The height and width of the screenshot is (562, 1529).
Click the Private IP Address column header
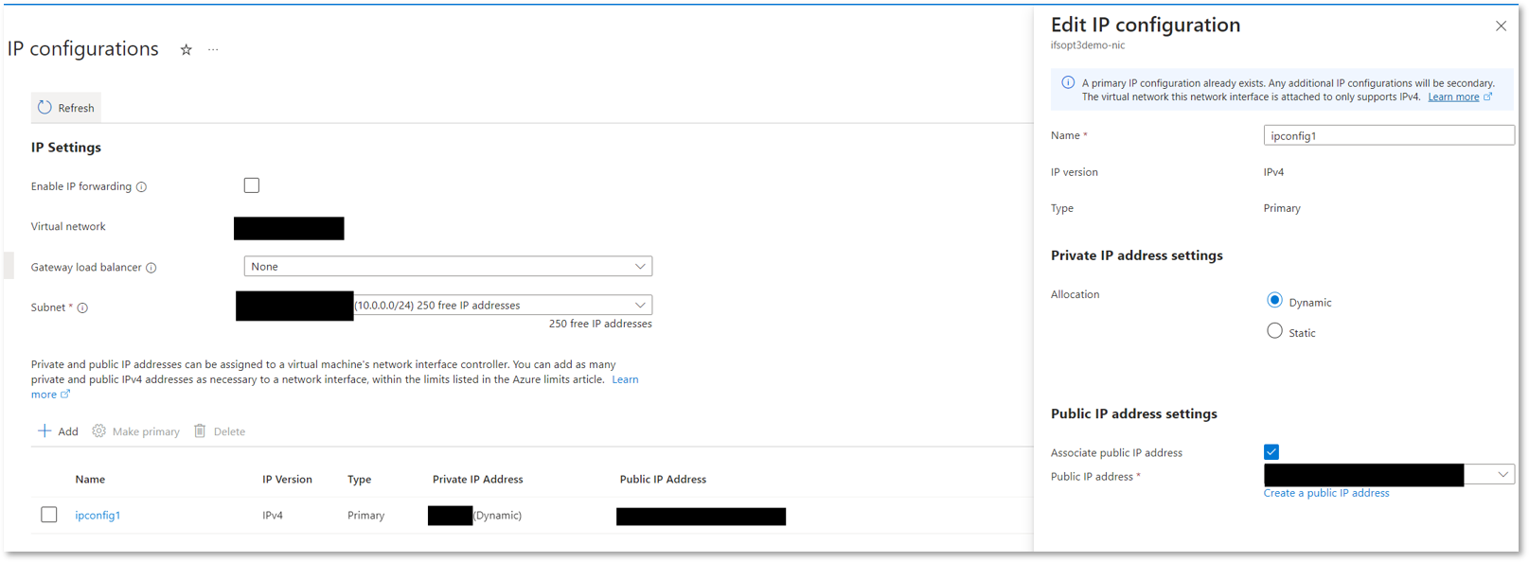(477, 480)
